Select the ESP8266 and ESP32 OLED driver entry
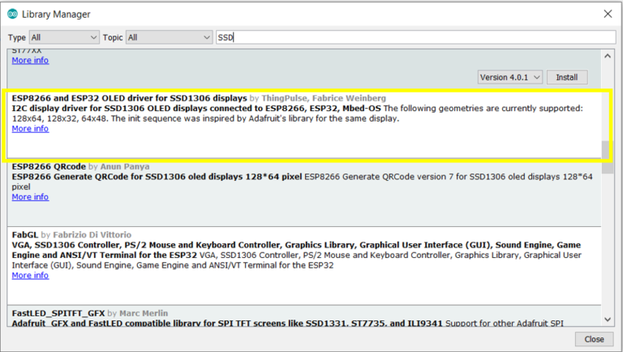623x352 pixels. coord(304,125)
